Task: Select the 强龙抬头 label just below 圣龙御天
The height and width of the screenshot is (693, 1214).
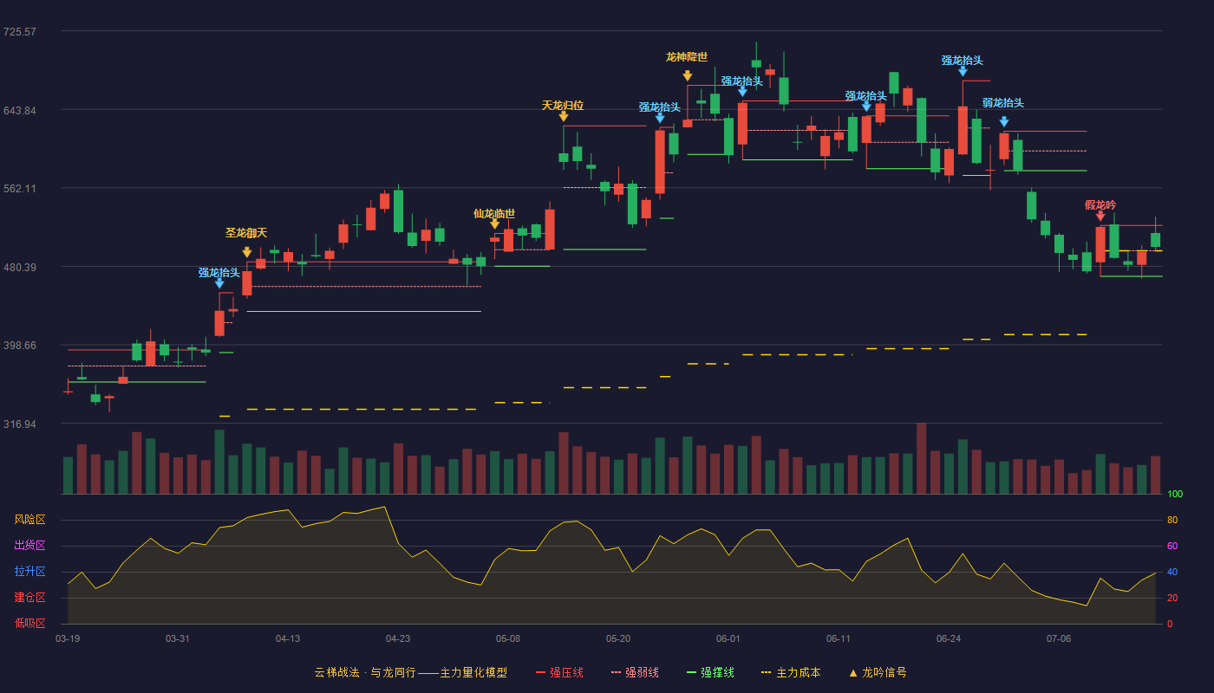Action: point(219,272)
